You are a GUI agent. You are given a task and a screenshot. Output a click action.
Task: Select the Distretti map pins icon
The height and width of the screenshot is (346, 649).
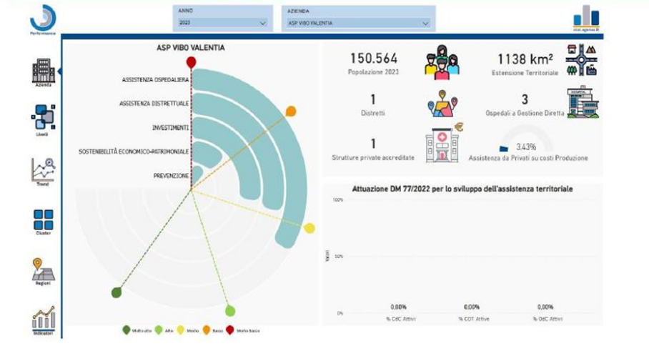441,104
